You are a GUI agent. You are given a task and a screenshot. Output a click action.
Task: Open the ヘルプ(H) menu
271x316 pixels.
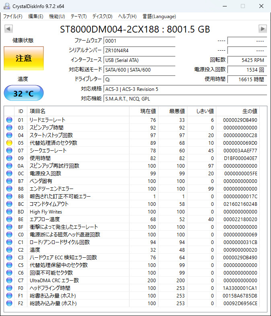coord(127,16)
